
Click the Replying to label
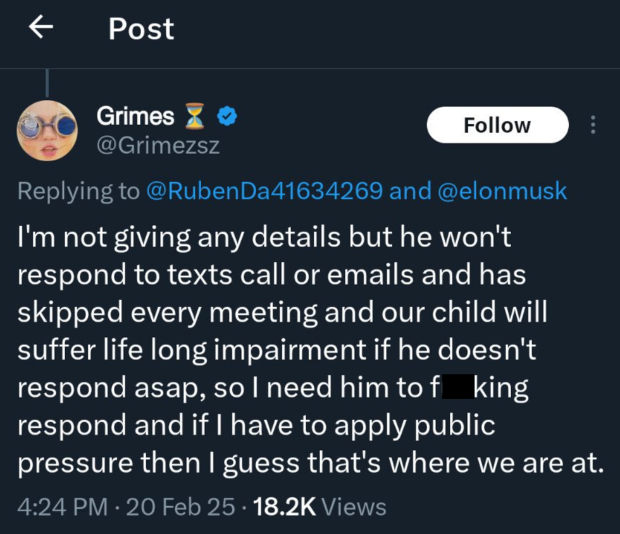point(78,191)
